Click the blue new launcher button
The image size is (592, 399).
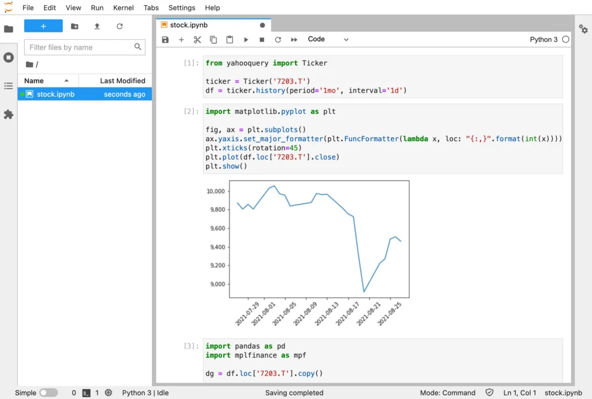pyautogui.click(x=43, y=26)
